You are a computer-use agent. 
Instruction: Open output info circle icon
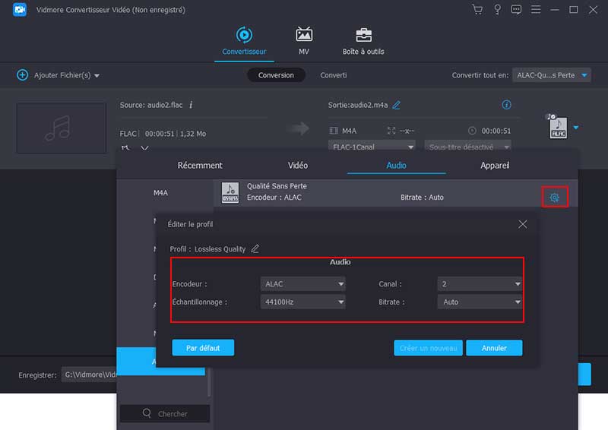[506, 105]
